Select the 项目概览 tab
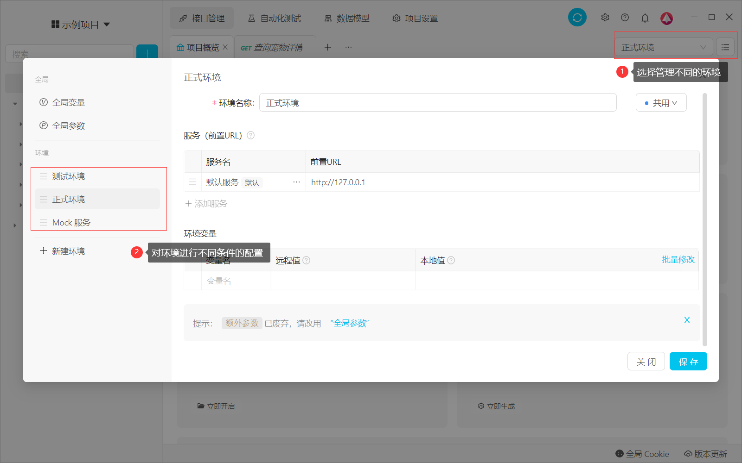This screenshot has width=742, height=463. pos(198,47)
